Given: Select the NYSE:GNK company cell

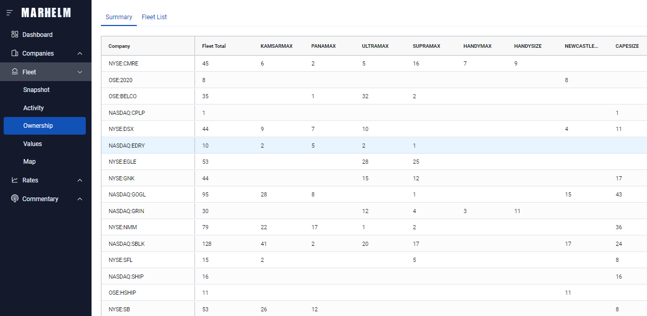Looking at the screenshot, I should (148, 178).
